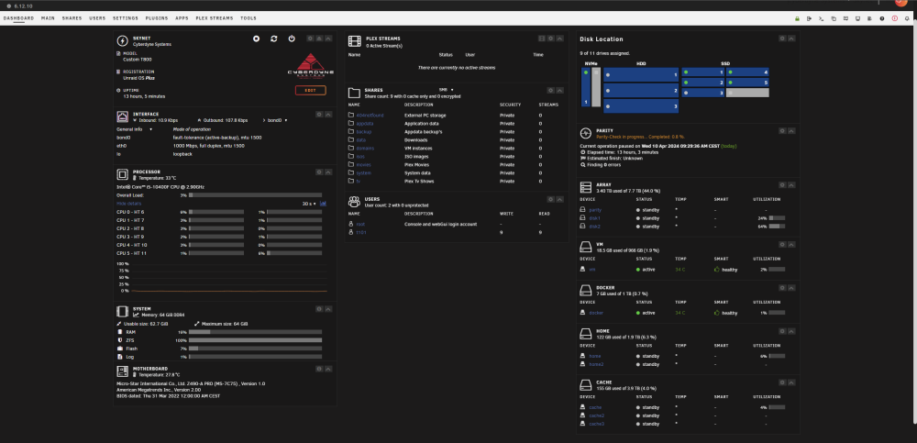Image resolution: width=917 pixels, height=443 pixels.
Task: Open the terminal icon in the top bar
Action: pyautogui.click(x=822, y=18)
